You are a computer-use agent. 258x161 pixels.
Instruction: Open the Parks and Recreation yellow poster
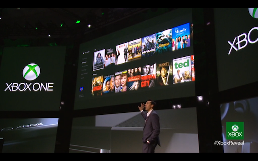(135, 49)
